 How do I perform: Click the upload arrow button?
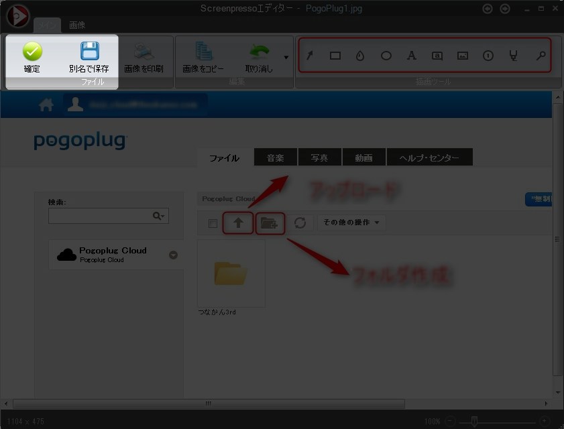tap(238, 223)
